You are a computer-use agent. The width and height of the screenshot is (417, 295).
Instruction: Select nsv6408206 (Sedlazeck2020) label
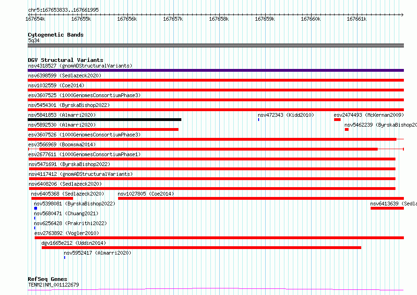tap(65, 184)
